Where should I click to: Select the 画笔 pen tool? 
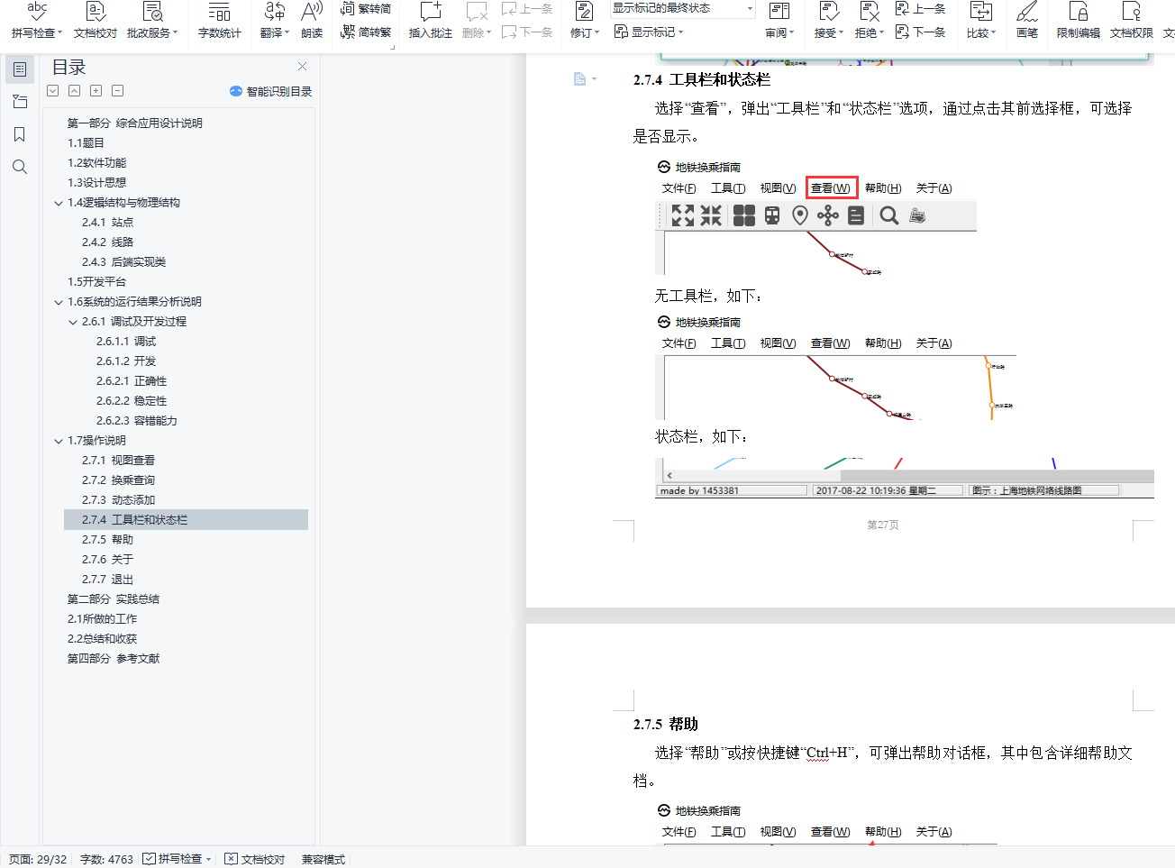pyautogui.click(x=1027, y=21)
